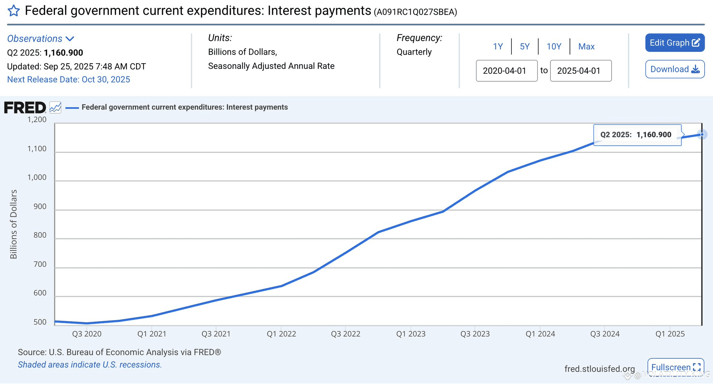Switch to the 10Y range
The height and width of the screenshot is (384, 713).
click(554, 47)
